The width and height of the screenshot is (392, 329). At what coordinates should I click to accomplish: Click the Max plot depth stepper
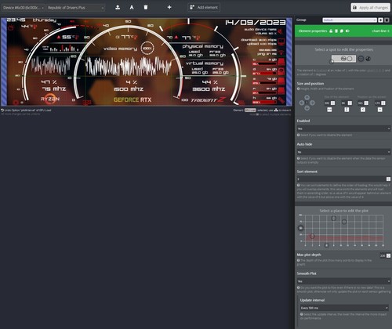coord(389,255)
